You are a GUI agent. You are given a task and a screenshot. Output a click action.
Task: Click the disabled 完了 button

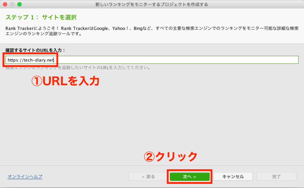tap(276, 176)
